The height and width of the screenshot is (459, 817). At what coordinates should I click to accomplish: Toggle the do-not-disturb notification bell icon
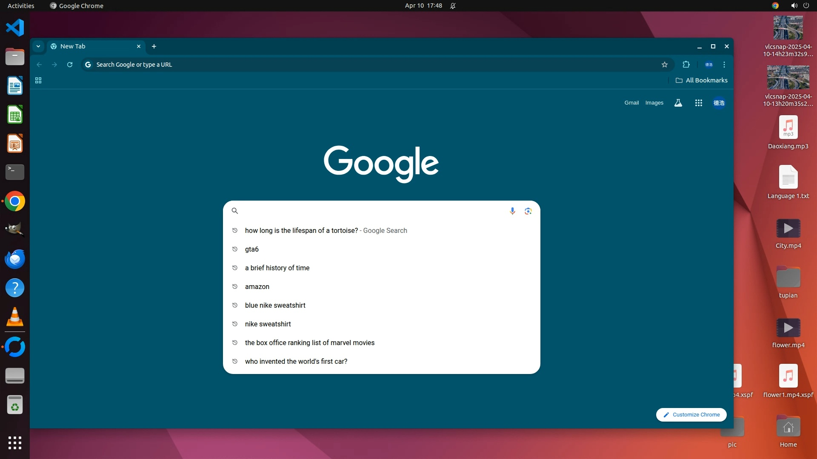453,6
